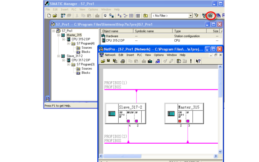The image size is (259, 162).
Task: Open the No Filter dropdown list
Action: pyautogui.click(x=191, y=16)
